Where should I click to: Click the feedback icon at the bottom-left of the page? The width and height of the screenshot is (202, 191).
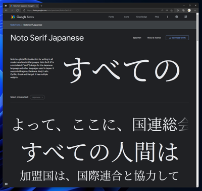coord(6,184)
